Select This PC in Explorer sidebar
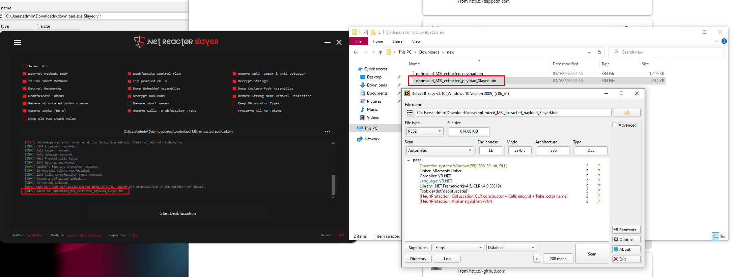Image resolution: width=733 pixels, height=277 pixels. 371,128
